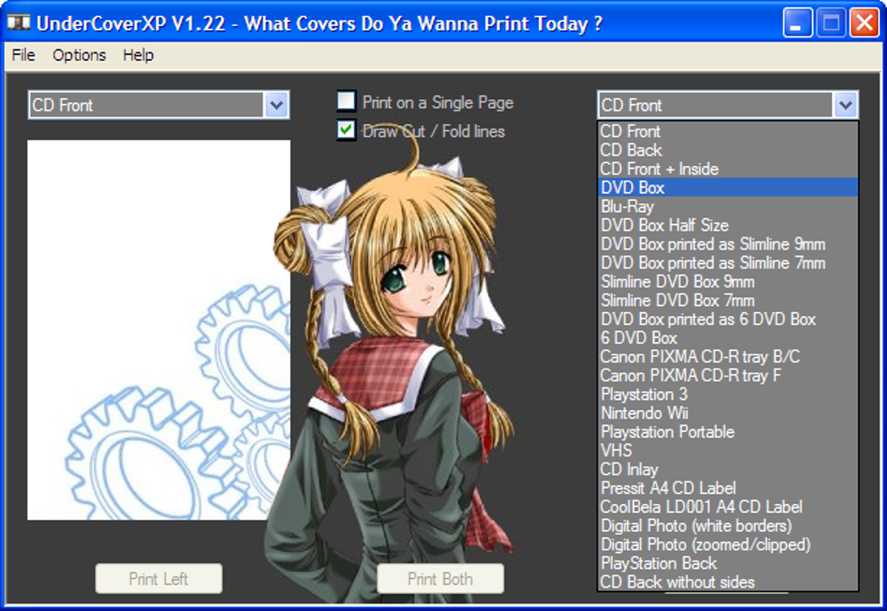Open the File menu
Viewport: 887px width, 611px height.
click(23, 55)
